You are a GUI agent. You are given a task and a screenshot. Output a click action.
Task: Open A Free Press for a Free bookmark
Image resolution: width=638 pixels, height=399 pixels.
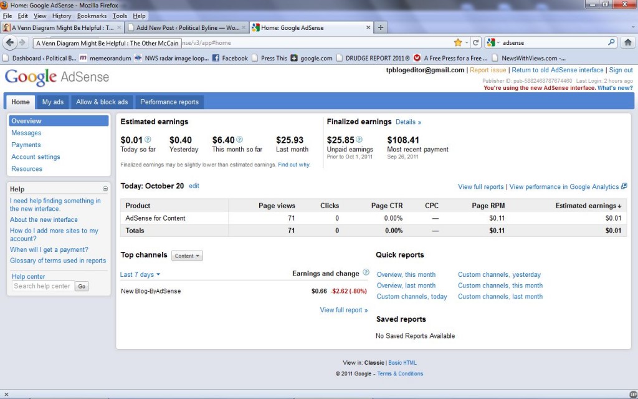tap(450, 58)
